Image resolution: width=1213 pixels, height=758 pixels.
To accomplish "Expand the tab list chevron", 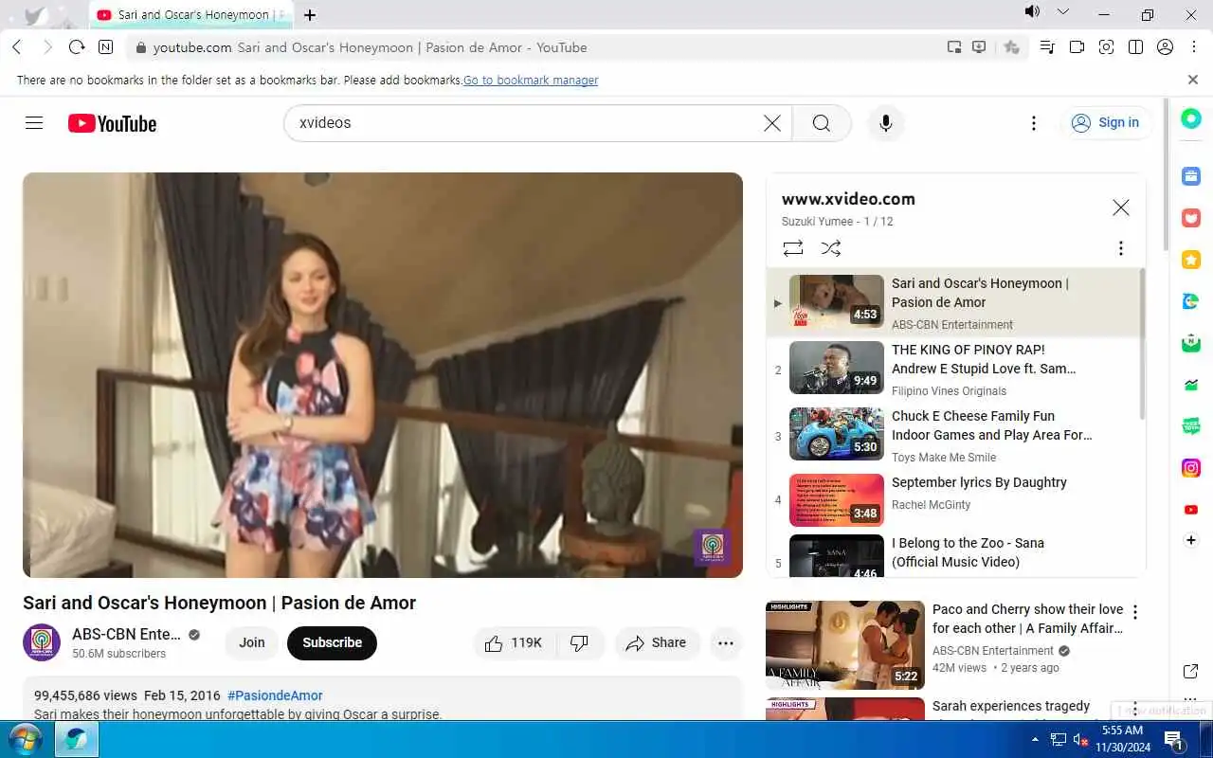I will [x=1062, y=12].
